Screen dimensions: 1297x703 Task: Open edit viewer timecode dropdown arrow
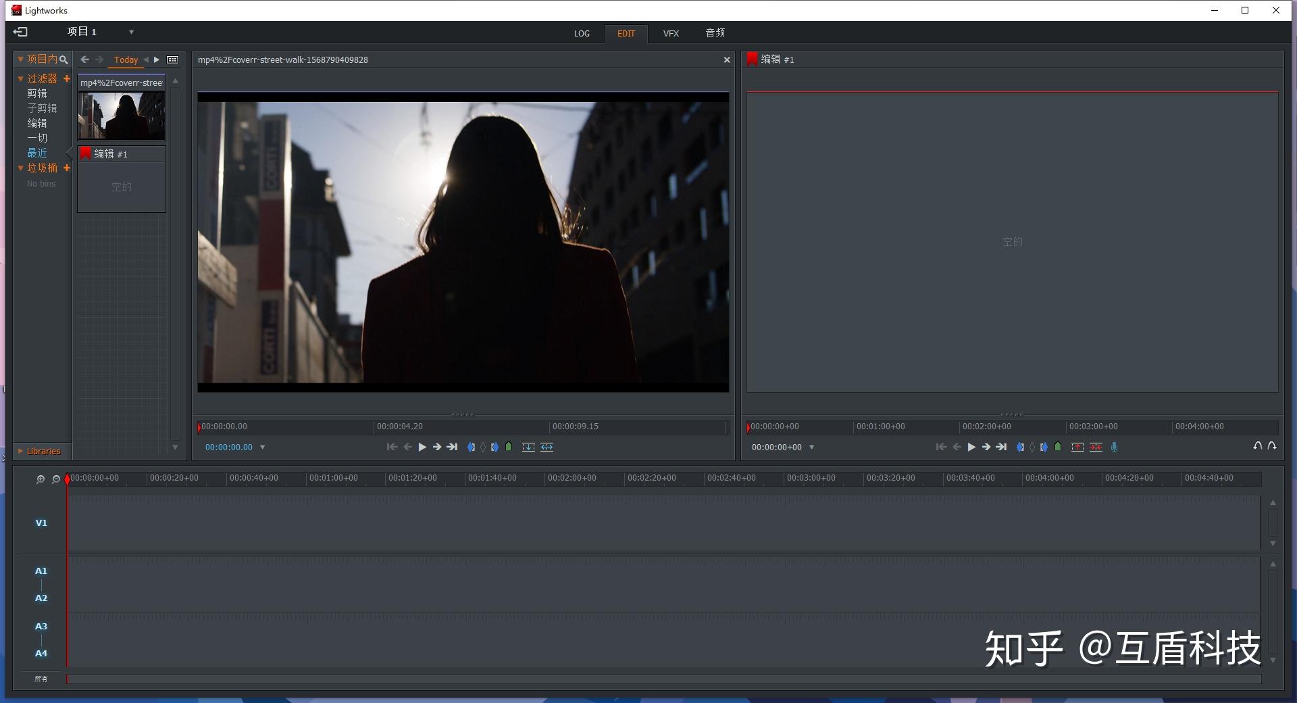[x=812, y=447]
